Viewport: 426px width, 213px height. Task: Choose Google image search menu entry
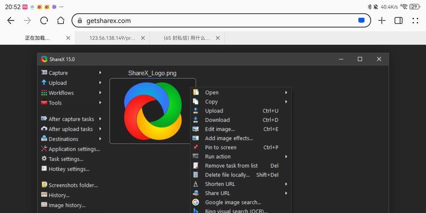(241, 202)
